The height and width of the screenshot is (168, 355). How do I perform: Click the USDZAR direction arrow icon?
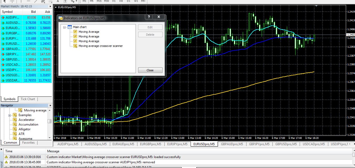click(x=3, y=80)
